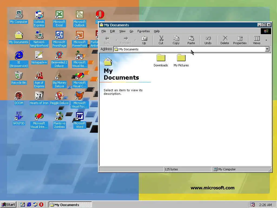Screen dimensions: 277x208
Task: Select Microsoft Word desktop shortcut
Action: click(80, 121)
